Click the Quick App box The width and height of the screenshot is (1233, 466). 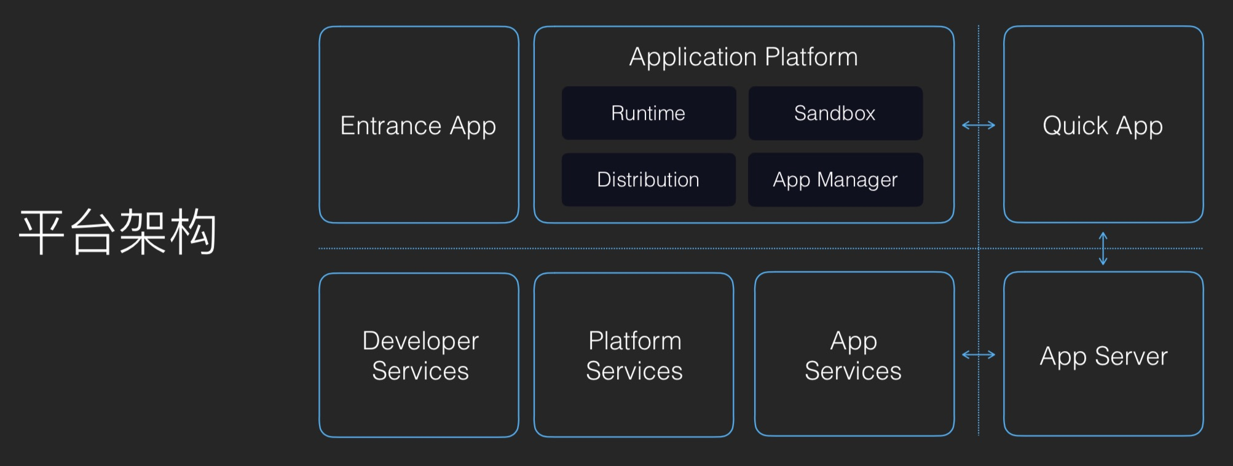tap(1103, 124)
